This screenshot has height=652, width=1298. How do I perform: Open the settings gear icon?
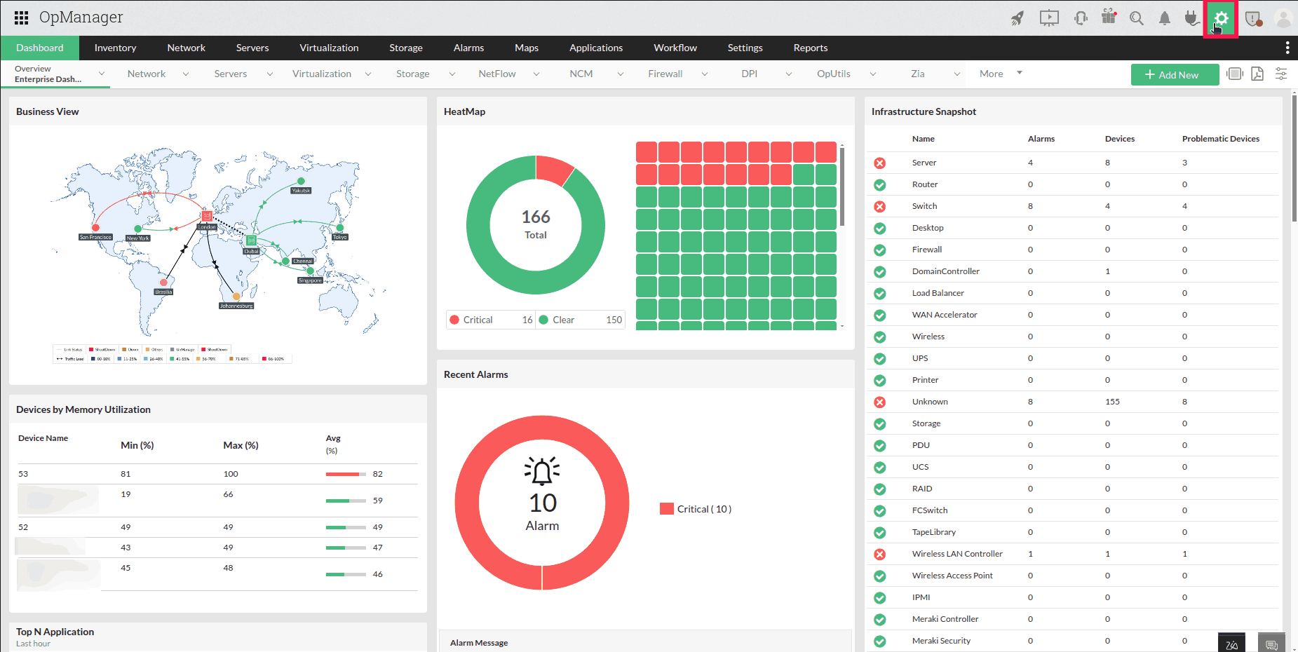[x=1221, y=19]
